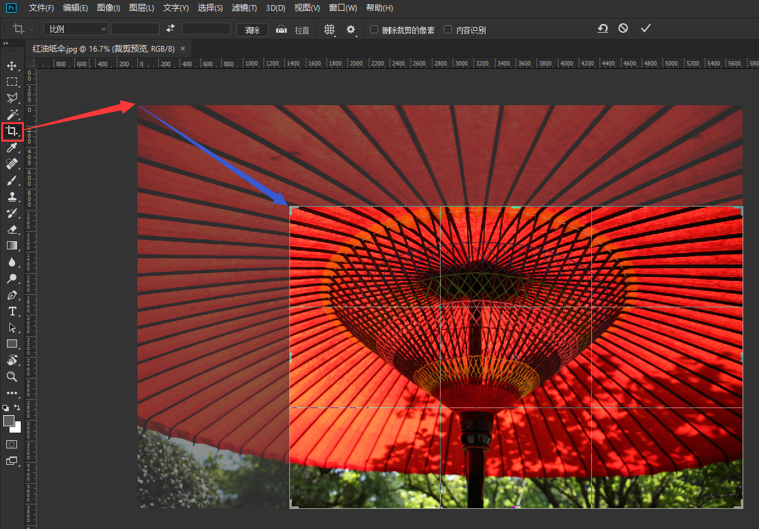
Task: Open the 视图(V) menu
Action: coord(307,8)
